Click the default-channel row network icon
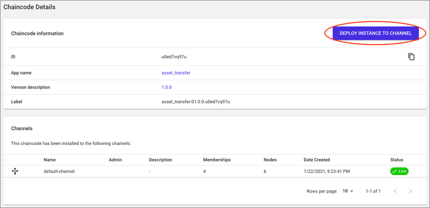This screenshot has height=208, width=430. coord(15,171)
